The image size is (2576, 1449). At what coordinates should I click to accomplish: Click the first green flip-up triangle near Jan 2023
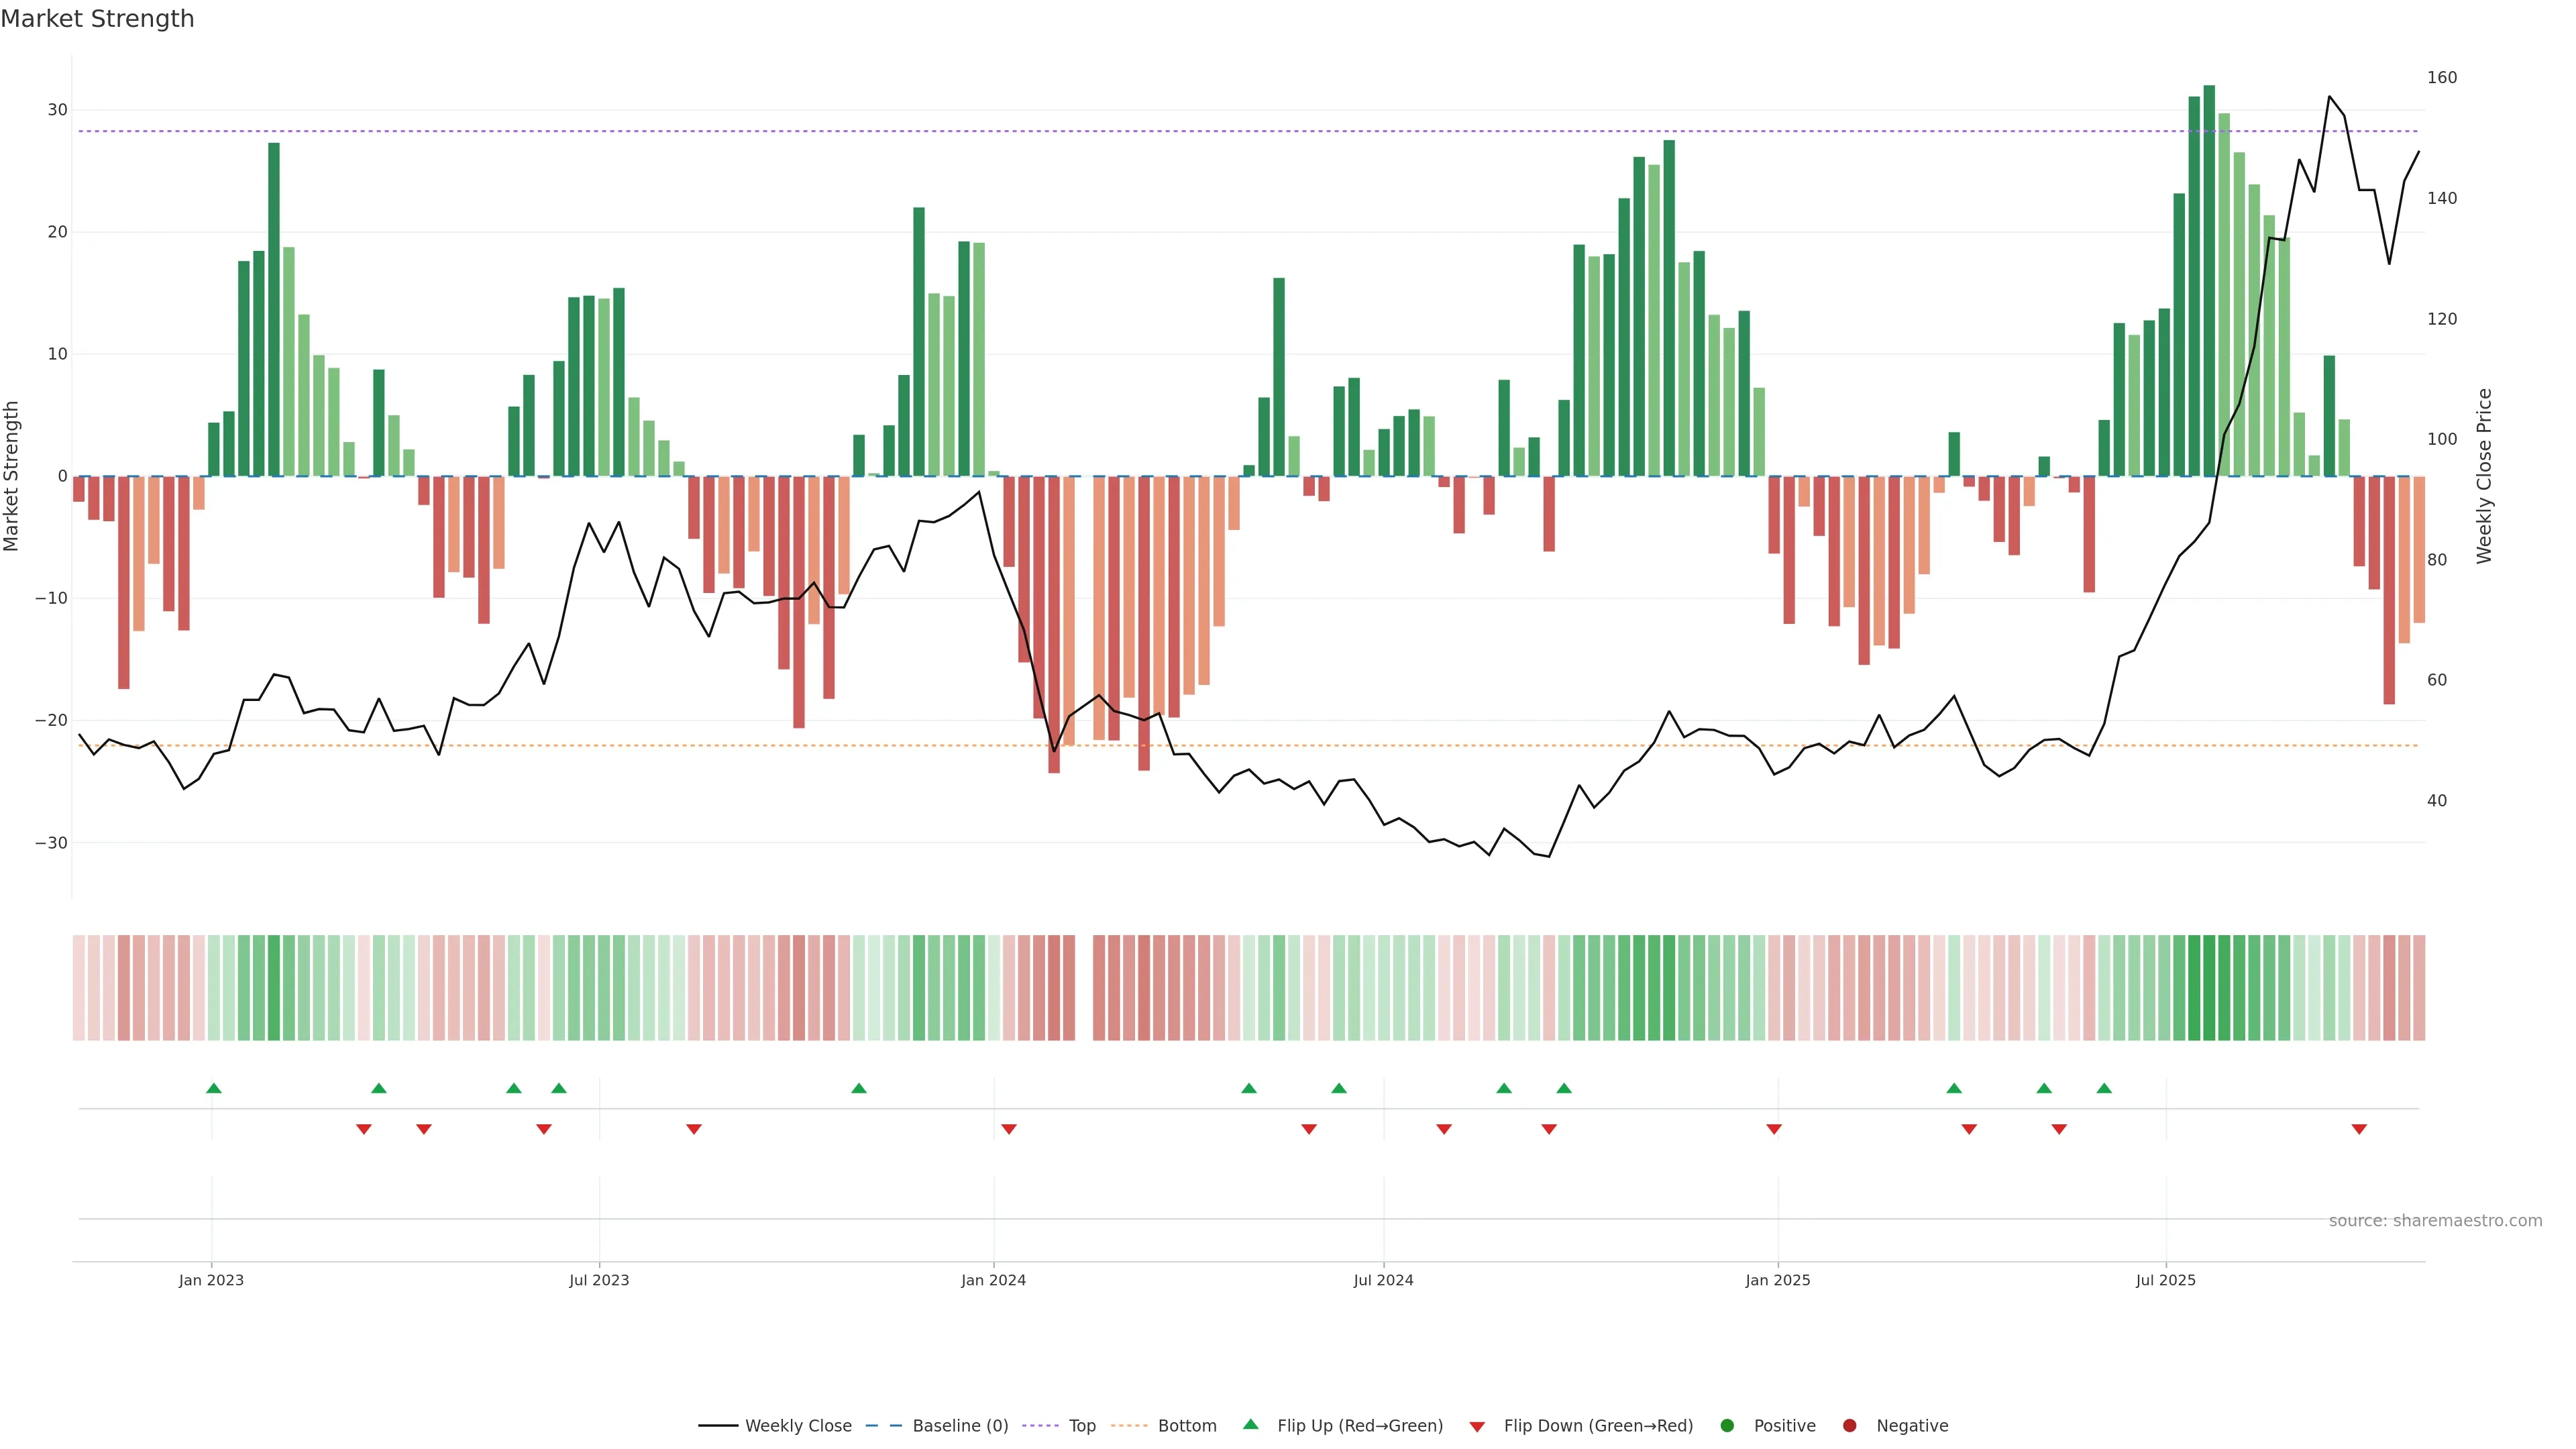tap(213, 1088)
